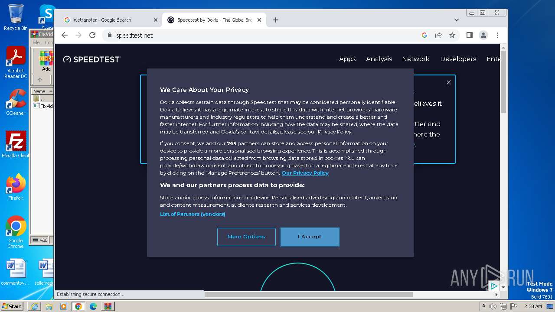Open Microsoft Edge from taskbar
The width and height of the screenshot is (555, 312).
click(x=93, y=306)
